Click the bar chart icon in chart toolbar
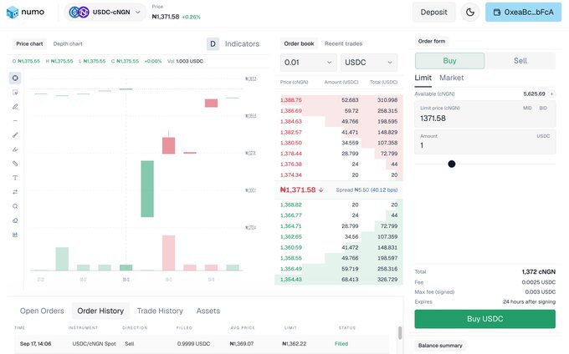Screen dimensions: 569x354 point(15,235)
